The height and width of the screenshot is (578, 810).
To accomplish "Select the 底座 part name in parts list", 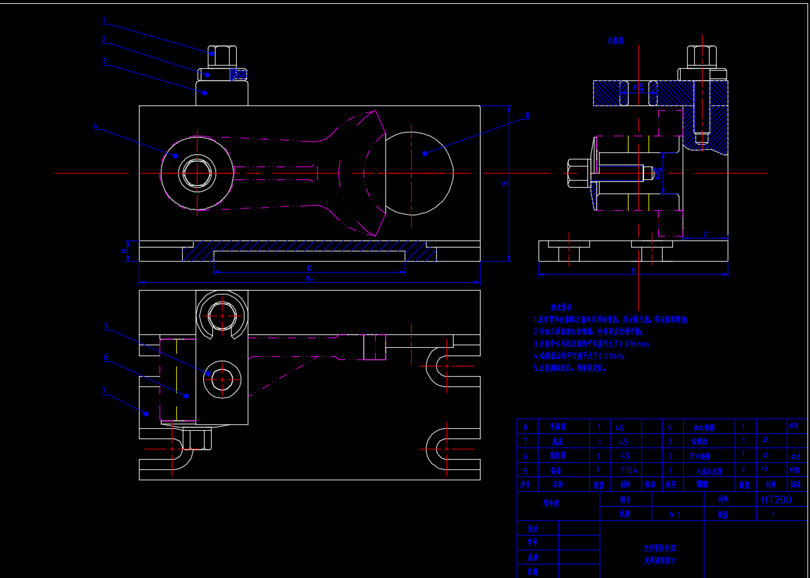I will [557, 442].
